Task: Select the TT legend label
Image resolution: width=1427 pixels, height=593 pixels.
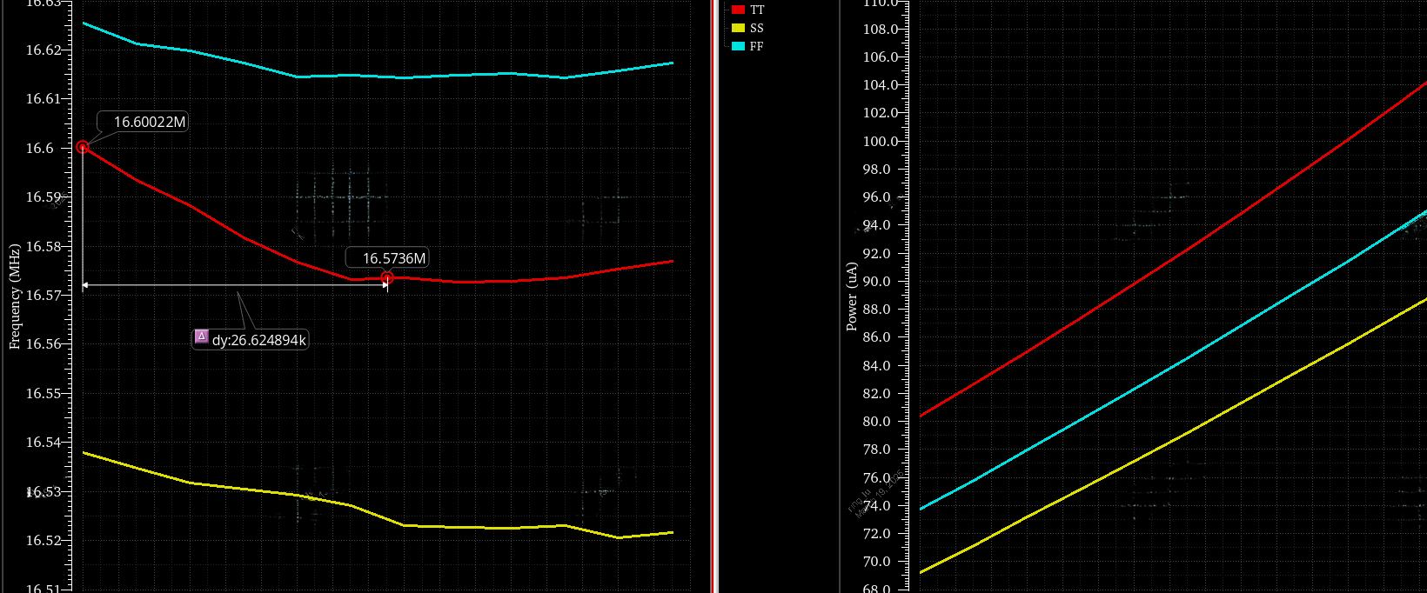Action: (x=757, y=10)
